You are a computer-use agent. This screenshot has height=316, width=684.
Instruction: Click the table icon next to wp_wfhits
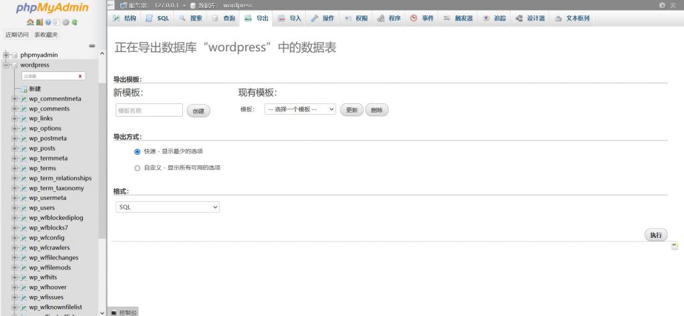pyautogui.click(x=23, y=277)
